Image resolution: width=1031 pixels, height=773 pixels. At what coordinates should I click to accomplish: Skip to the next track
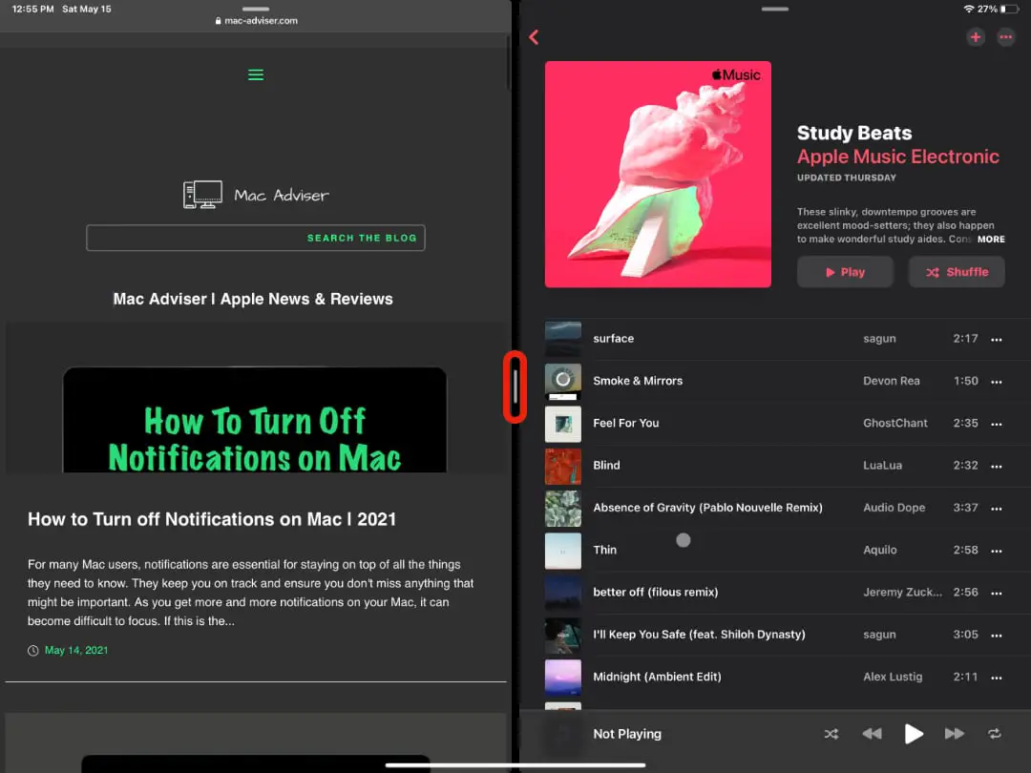(x=954, y=734)
